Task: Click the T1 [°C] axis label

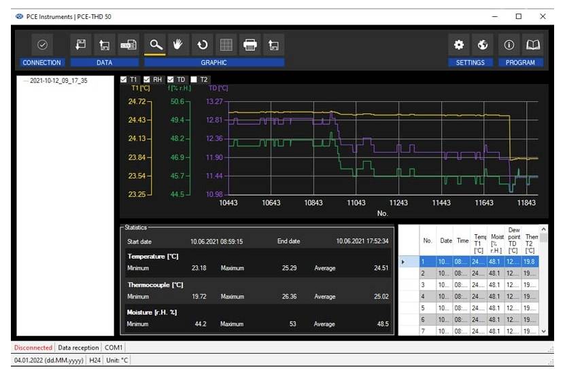Action: 141,88
